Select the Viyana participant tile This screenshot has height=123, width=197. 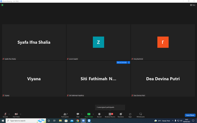[34, 79]
